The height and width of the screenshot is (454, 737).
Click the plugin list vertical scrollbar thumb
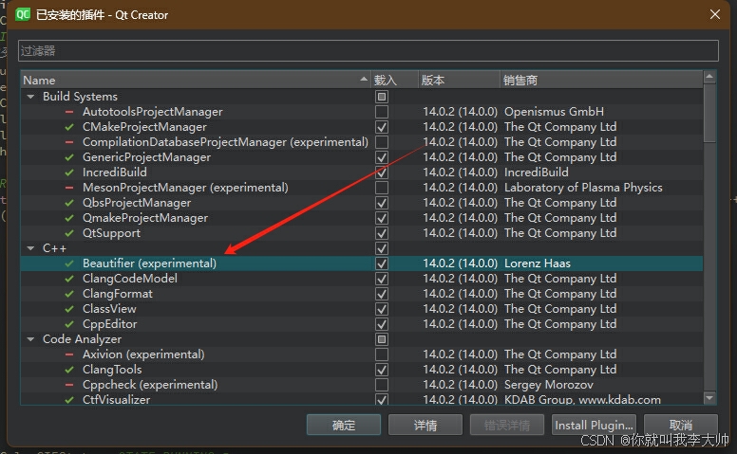click(709, 113)
